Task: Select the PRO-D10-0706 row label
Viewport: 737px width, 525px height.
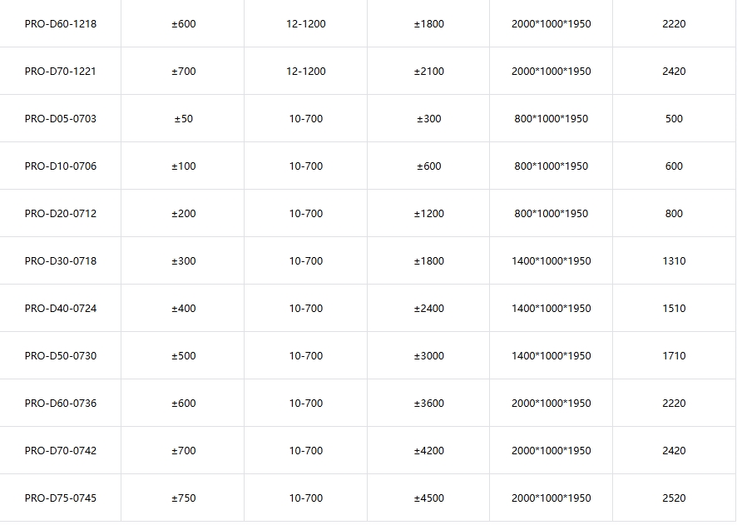Action: coord(60,166)
